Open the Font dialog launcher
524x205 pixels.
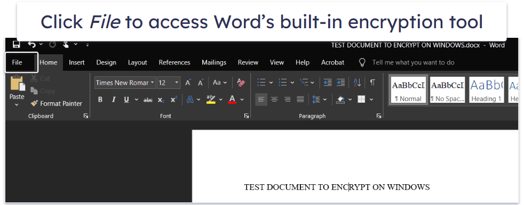[247, 116]
